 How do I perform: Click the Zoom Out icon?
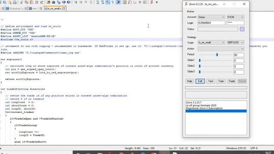(69, 2)
